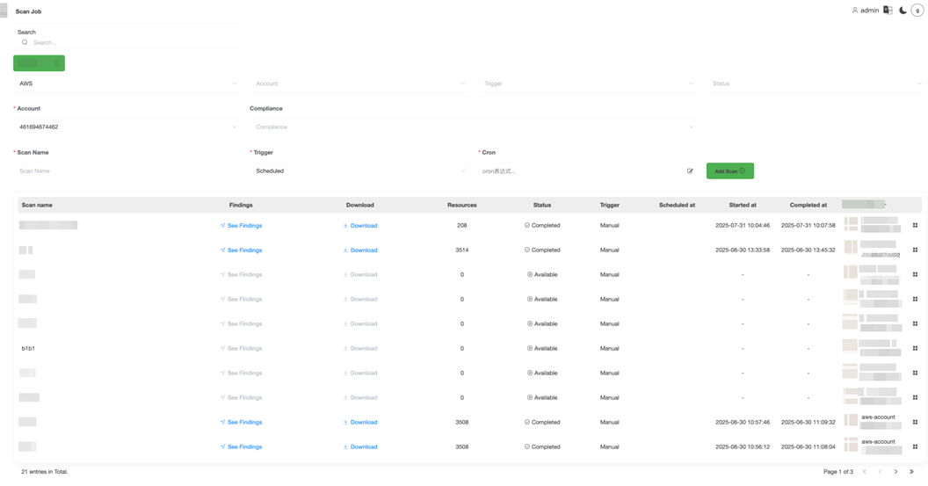Click the cron expression edit icon

point(690,171)
